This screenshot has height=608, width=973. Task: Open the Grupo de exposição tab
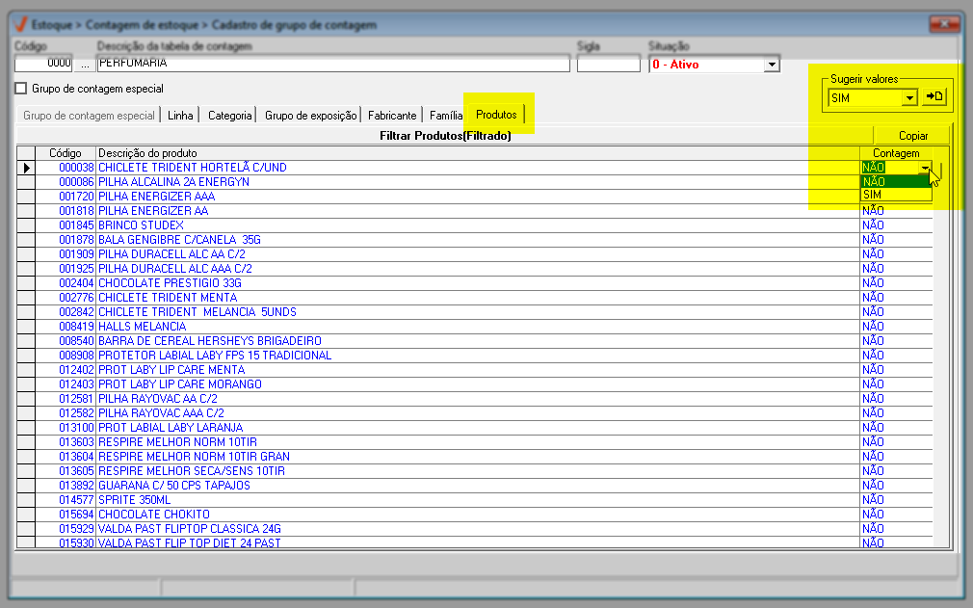[310, 116]
